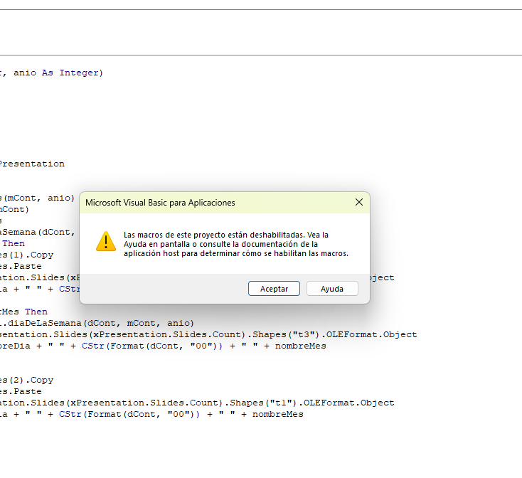
Task: Click the code line containing Shapes("t3")
Action: pyautogui.click(x=208, y=334)
